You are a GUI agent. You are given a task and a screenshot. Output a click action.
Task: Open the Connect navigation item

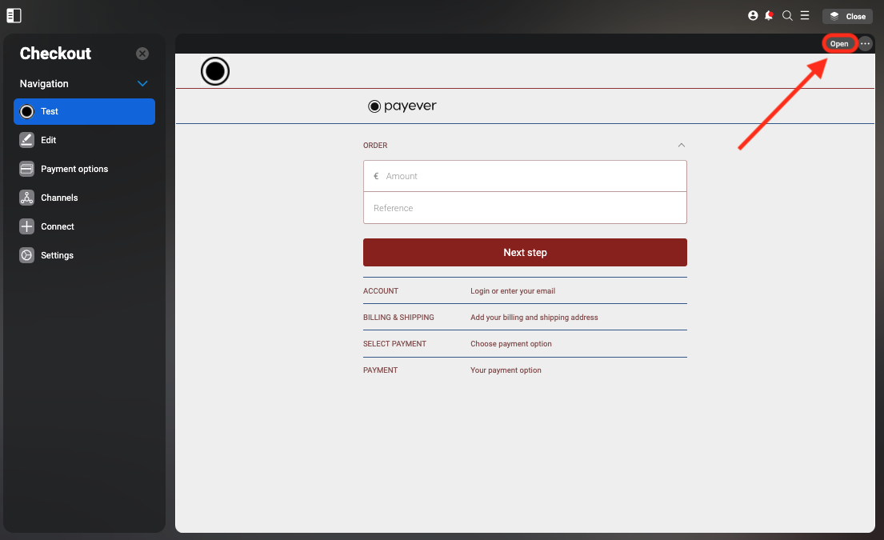pos(84,226)
